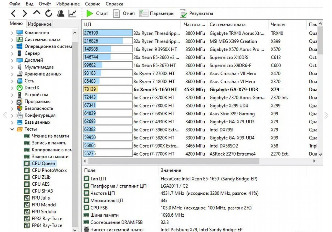Click Gigabyte Z370 Aorus Gam... cell

[237, 98]
